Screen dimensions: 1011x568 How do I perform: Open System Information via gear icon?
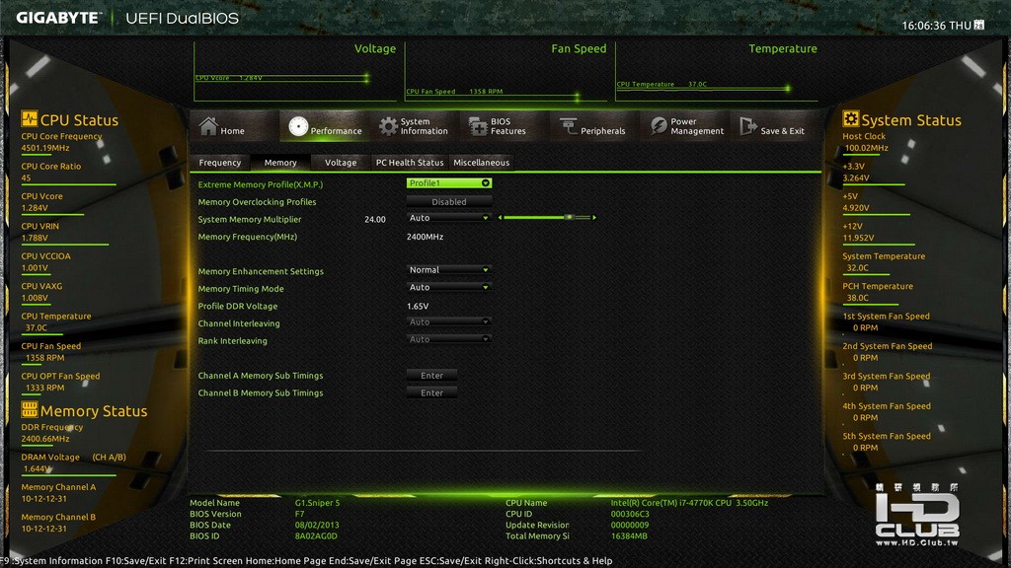tap(387, 126)
